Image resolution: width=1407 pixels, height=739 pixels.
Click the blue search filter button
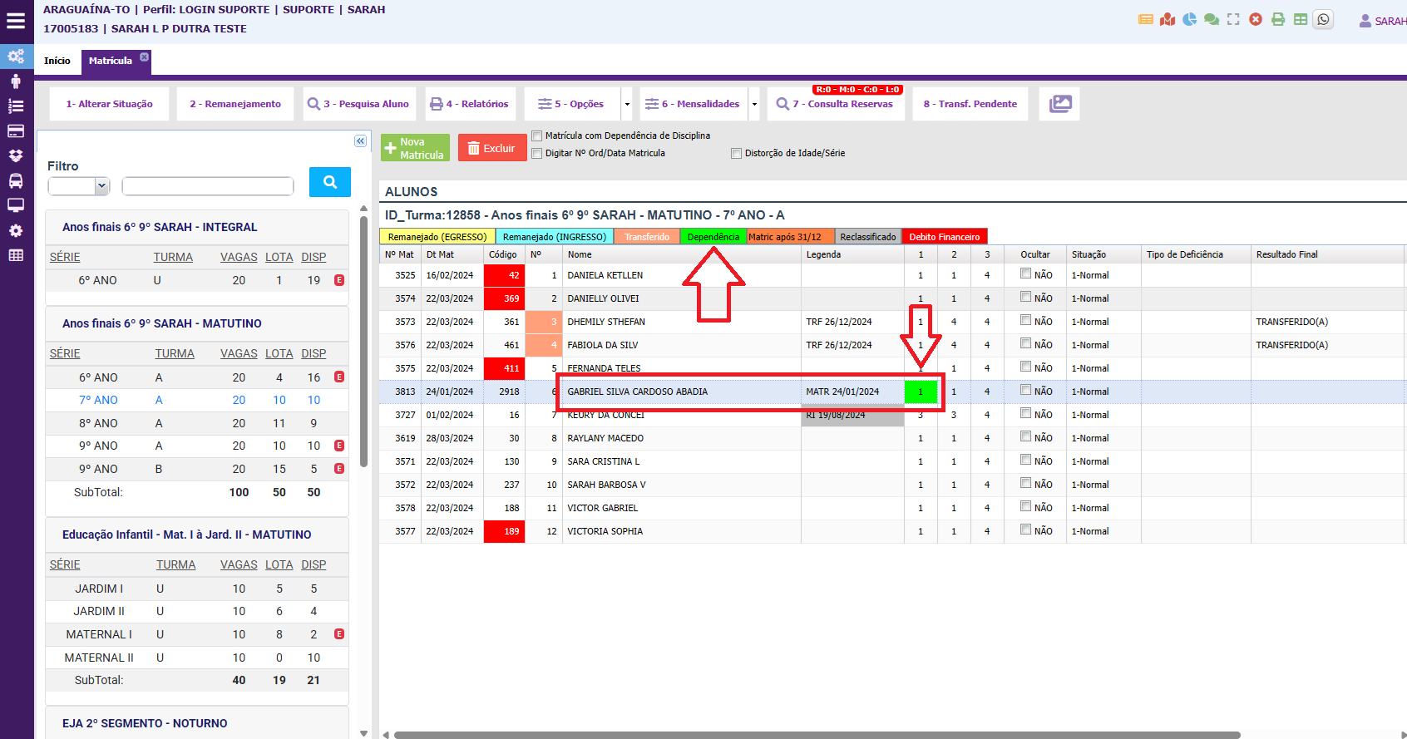click(x=330, y=182)
